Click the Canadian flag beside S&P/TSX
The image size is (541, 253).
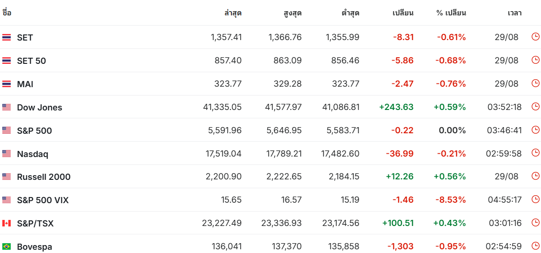7,223
